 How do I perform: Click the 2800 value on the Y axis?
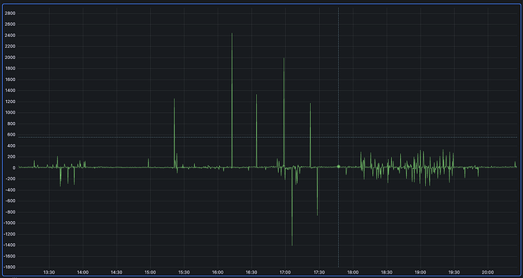pos(10,14)
